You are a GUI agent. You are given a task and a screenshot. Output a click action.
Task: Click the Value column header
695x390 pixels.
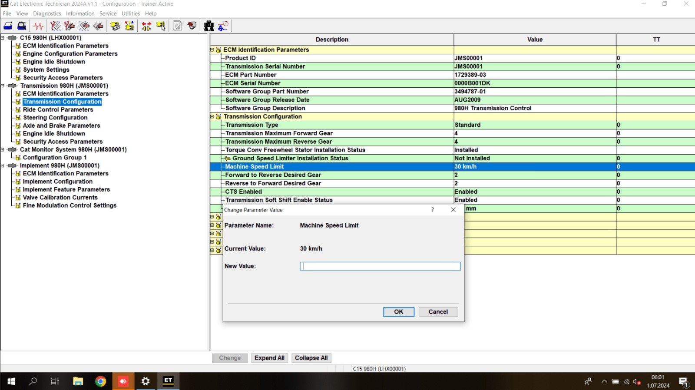535,40
